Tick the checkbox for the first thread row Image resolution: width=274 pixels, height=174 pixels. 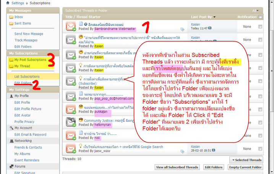coord(260,27)
